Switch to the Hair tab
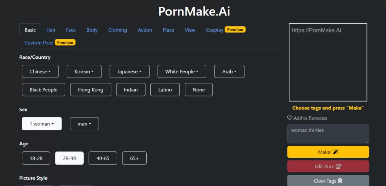The width and height of the screenshot is (386, 186). (51, 30)
